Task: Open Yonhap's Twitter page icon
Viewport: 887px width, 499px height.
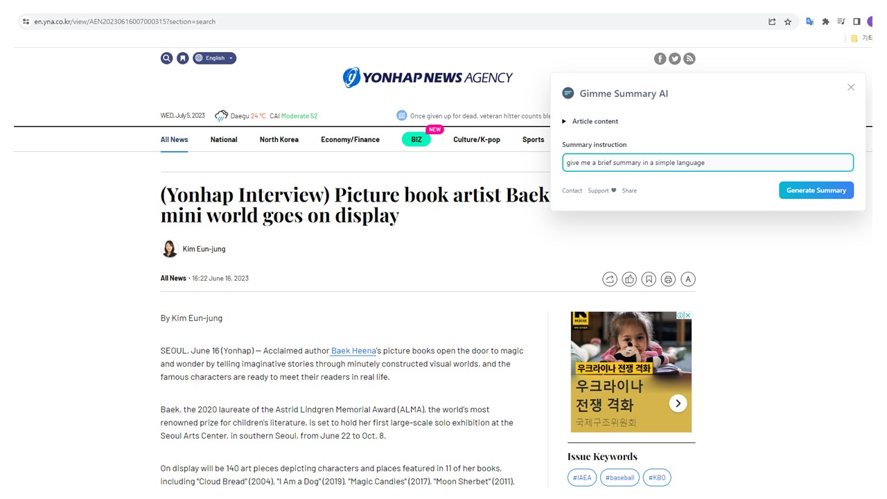Action: click(674, 59)
